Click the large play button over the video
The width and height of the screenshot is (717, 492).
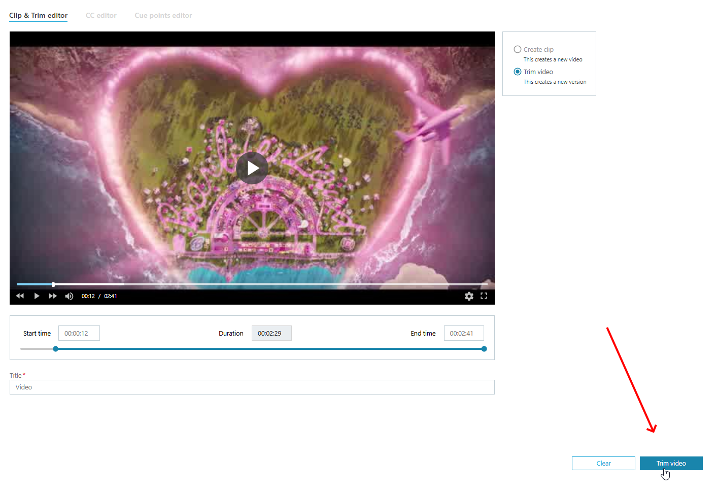click(x=252, y=168)
